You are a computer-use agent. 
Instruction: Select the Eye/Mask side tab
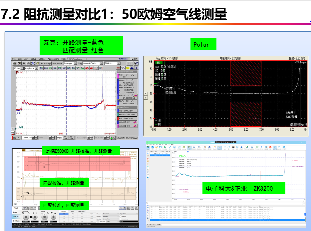pyautogui.click(x=16, y=221)
